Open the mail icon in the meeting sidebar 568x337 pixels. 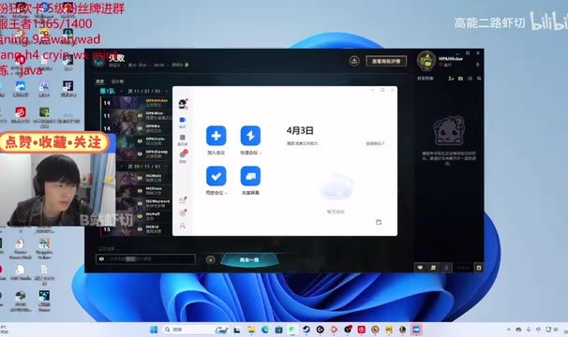click(183, 200)
